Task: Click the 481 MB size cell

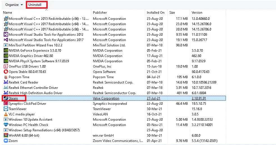Action: tap(182, 93)
